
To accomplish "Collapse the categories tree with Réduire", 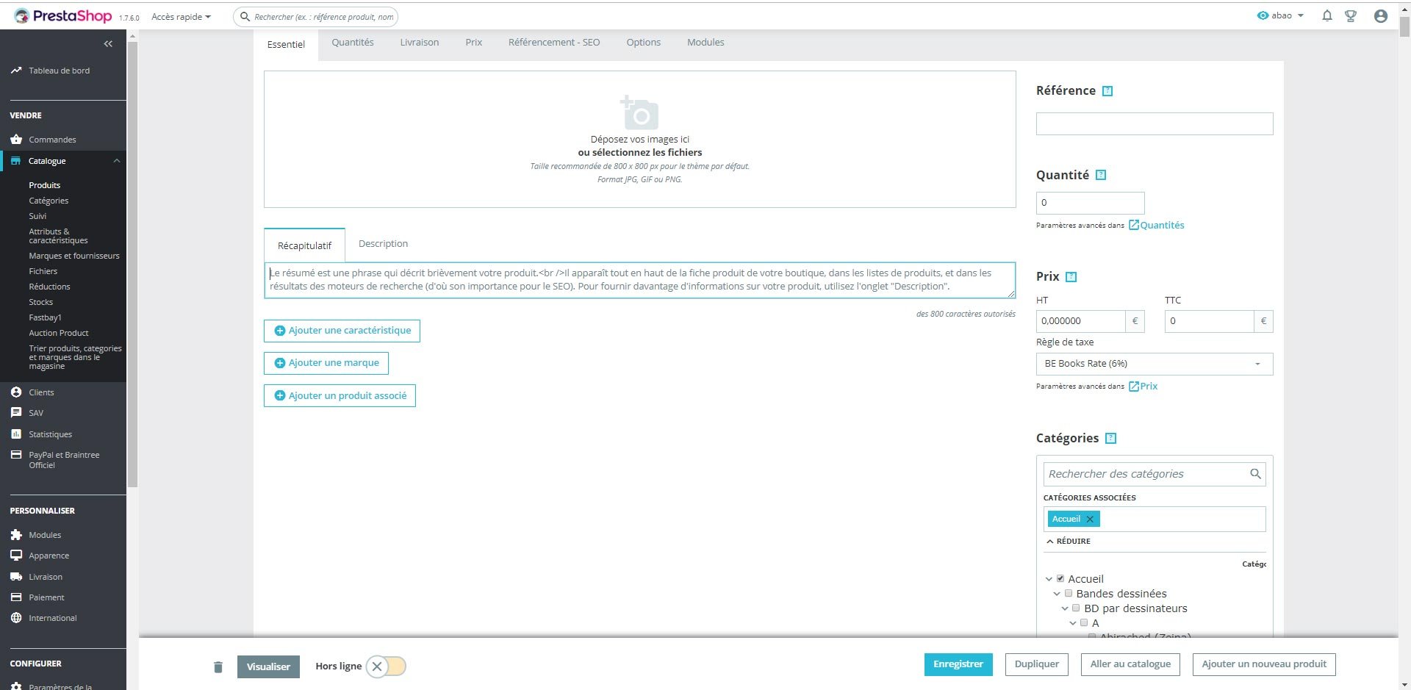I will 1069,541.
